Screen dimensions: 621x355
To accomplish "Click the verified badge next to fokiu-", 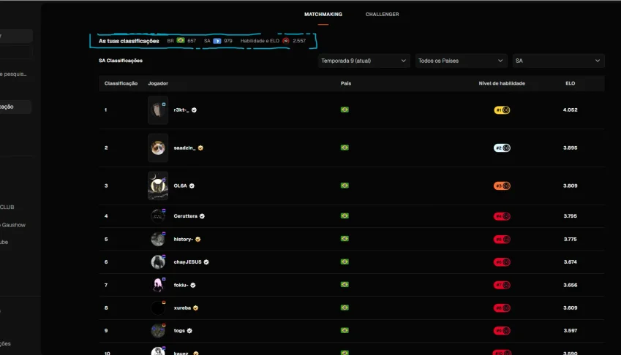I will pyautogui.click(x=193, y=285).
